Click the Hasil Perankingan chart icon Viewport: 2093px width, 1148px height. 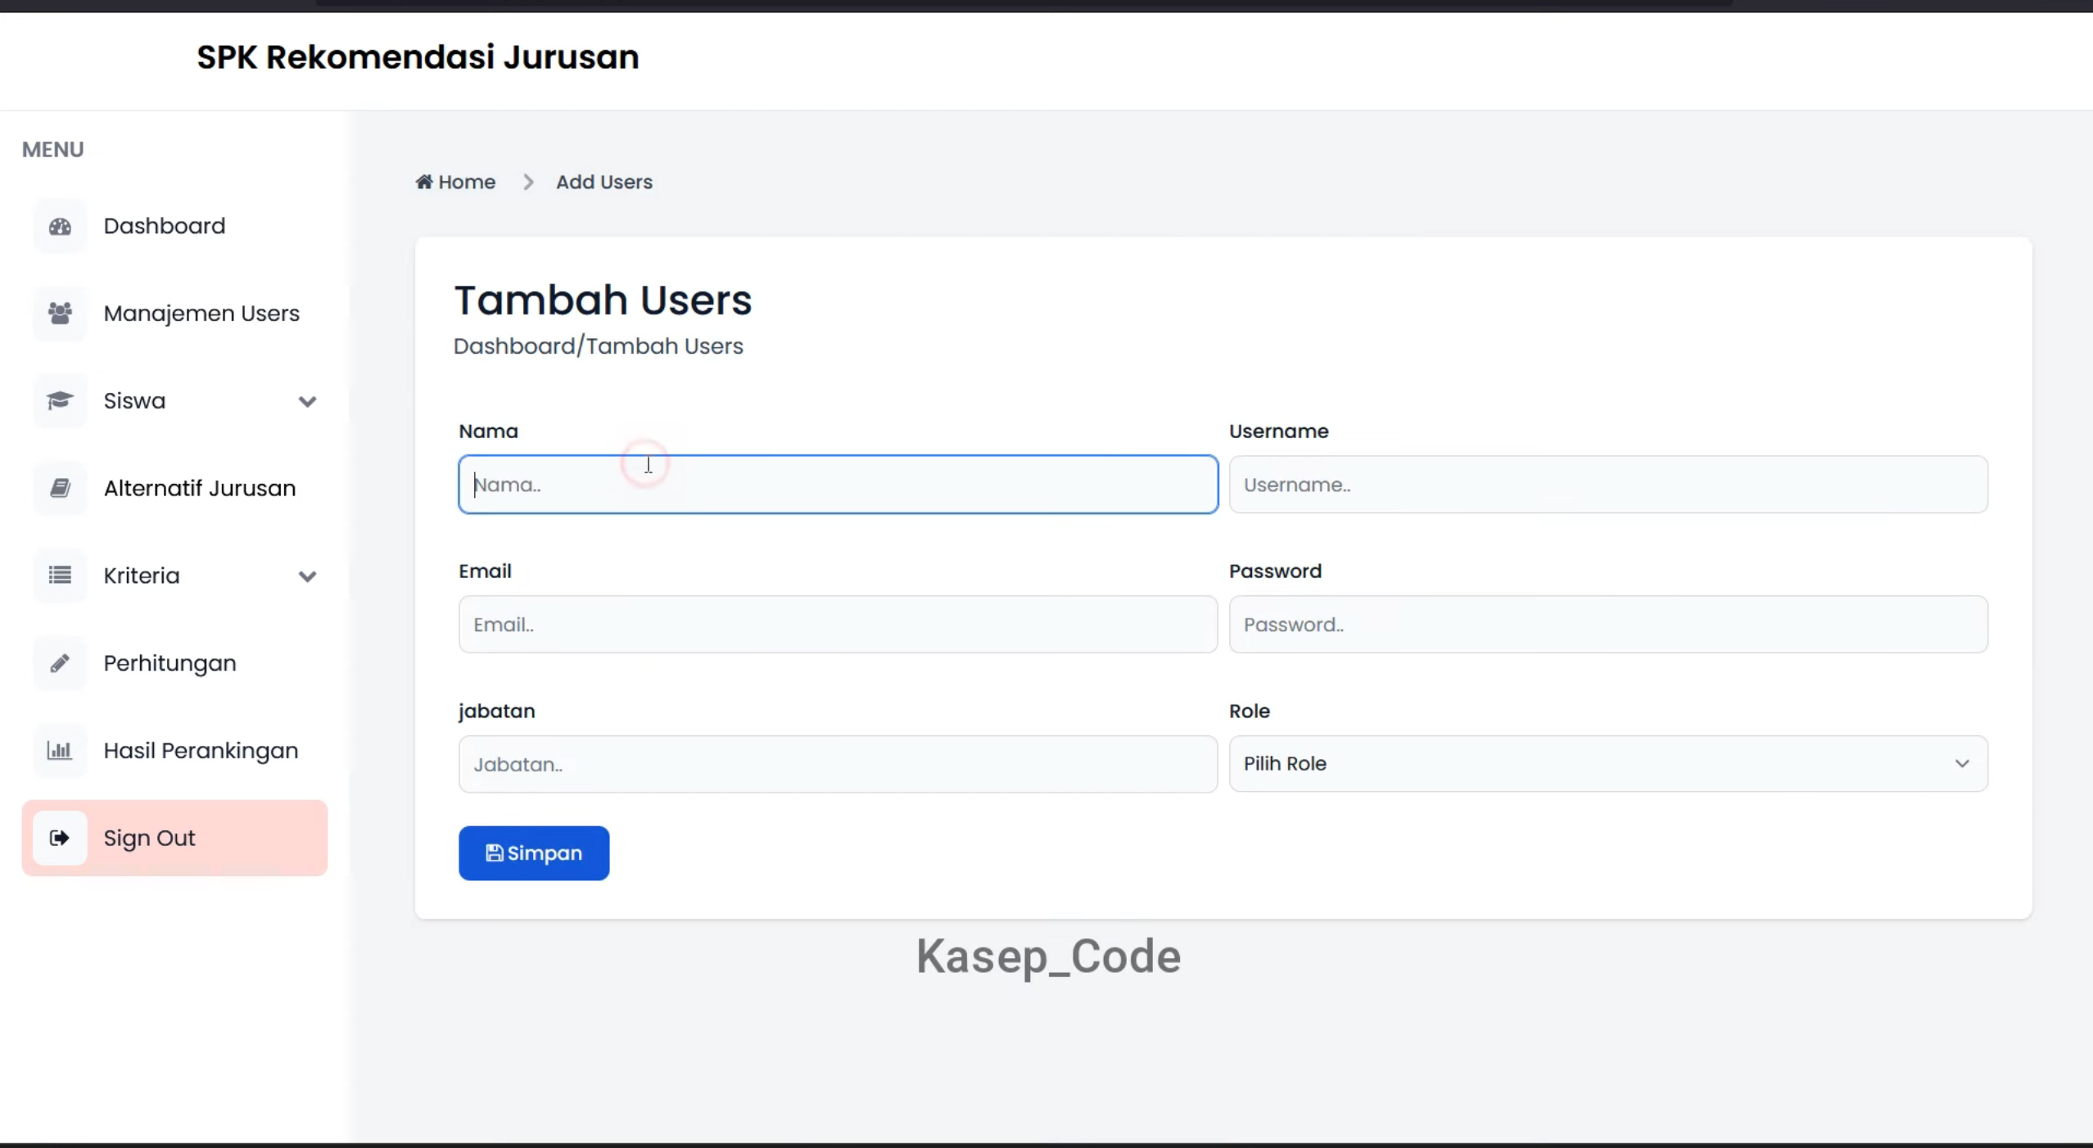(x=60, y=750)
